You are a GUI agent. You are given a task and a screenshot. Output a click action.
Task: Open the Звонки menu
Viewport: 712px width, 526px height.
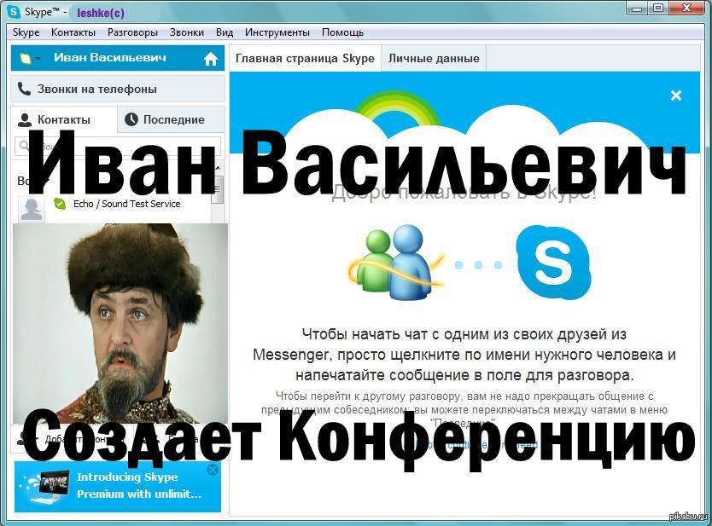pos(187,32)
